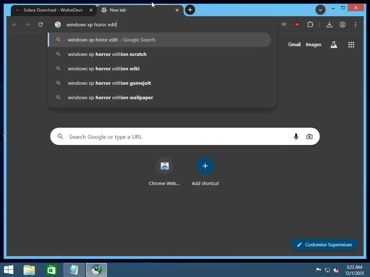
Task: Select suggestion 'windows xp horor edit - Google Search'
Action: pos(159,40)
